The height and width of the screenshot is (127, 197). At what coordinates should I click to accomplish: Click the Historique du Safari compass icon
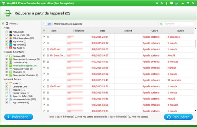tap(11, 99)
